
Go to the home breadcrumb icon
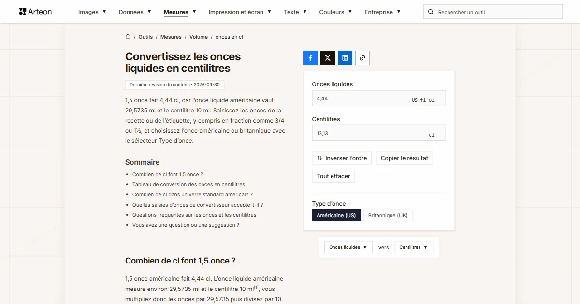coord(128,36)
